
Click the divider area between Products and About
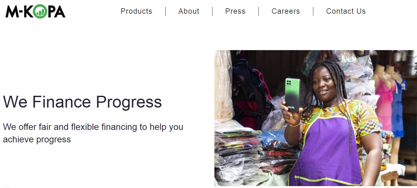[166, 11]
